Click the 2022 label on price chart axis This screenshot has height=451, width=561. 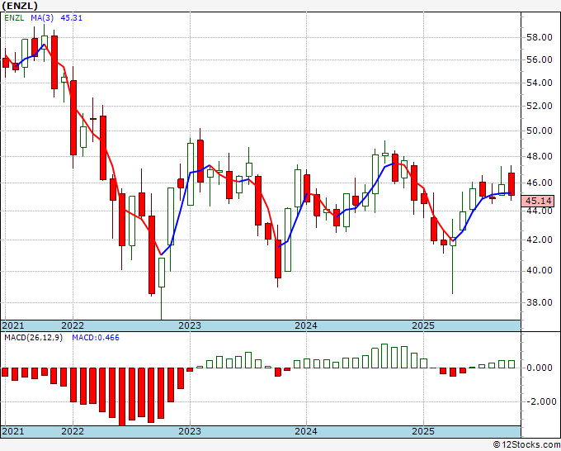click(73, 325)
